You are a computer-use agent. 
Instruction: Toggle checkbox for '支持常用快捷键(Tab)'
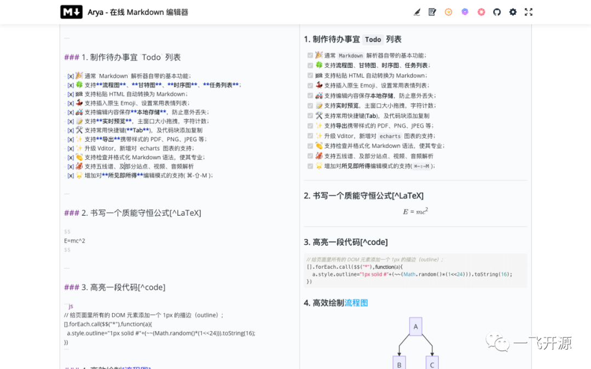tap(310, 116)
